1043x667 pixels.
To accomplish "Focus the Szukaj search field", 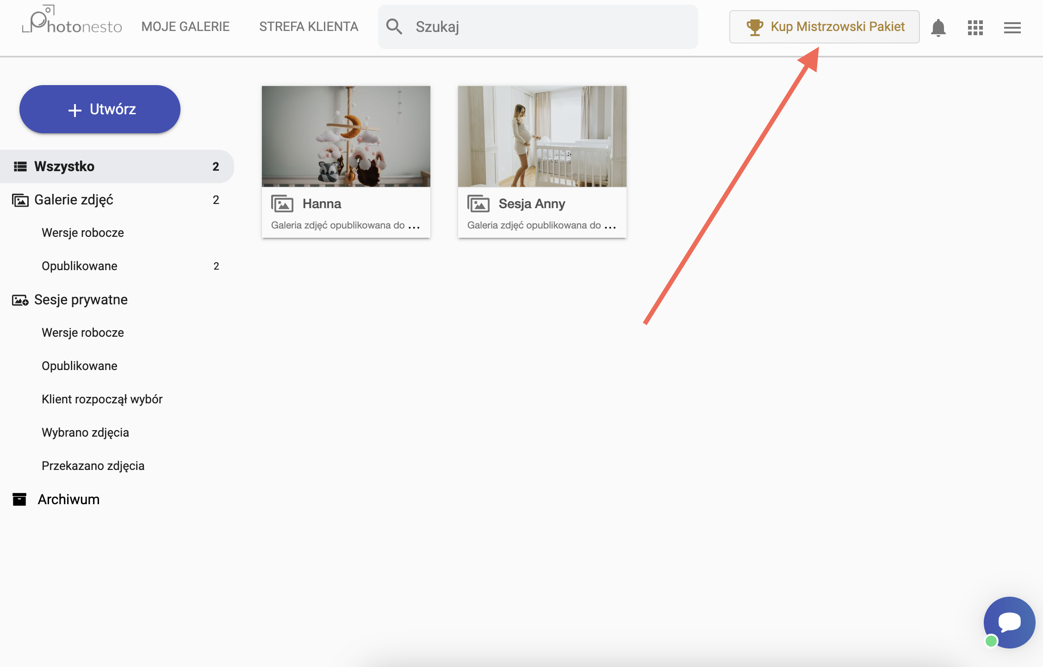I will [538, 27].
